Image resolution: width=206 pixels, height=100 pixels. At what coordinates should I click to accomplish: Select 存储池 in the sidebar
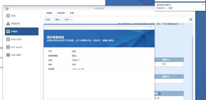(x=22, y=31)
